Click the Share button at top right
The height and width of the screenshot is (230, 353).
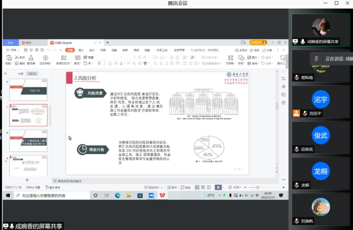coord(268,50)
